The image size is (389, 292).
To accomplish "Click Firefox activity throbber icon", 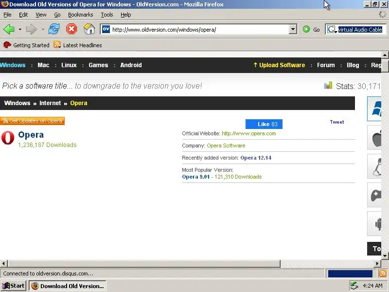I will coord(382,15).
